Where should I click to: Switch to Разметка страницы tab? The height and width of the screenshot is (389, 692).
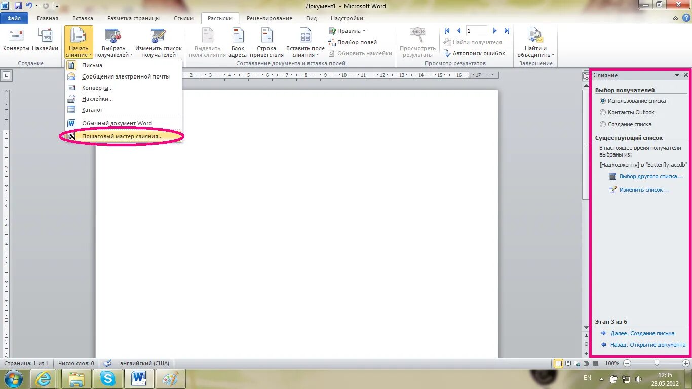[x=133, y=18]
